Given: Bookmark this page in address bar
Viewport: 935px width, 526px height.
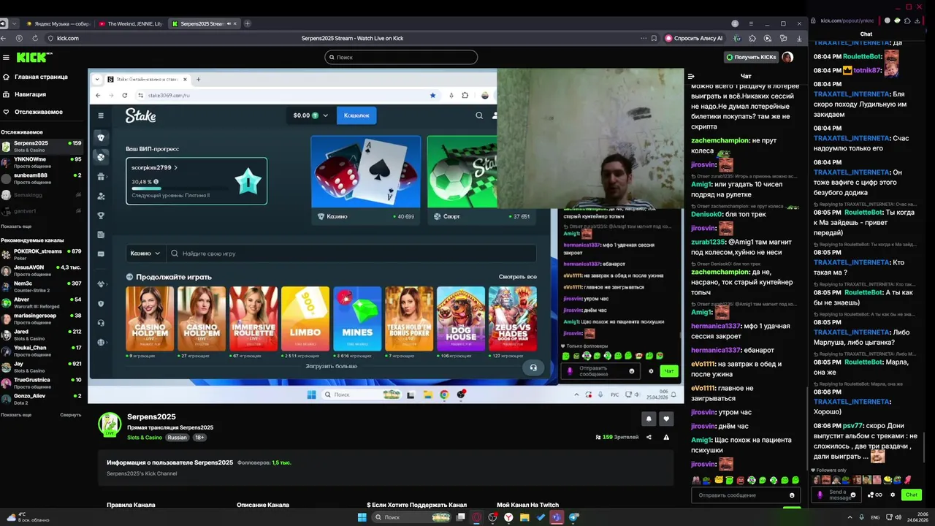Looking at the screenshot, I should pyautogui.click(x=653, y=38).
